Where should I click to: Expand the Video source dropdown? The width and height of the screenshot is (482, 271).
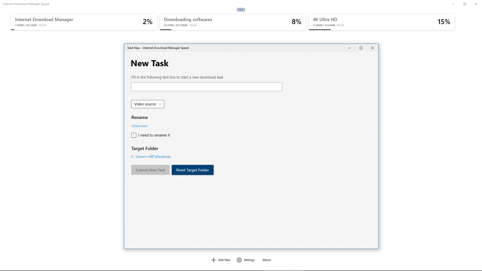[148, 104]
